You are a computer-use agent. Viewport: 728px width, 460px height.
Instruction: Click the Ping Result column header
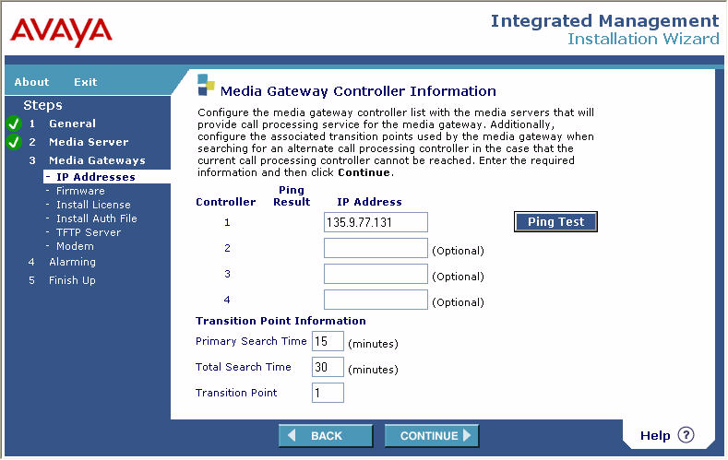(292, 196)
